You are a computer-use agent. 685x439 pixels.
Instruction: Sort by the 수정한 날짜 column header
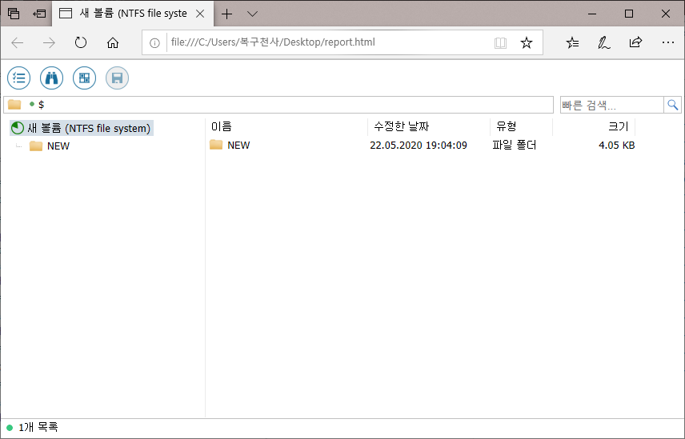click(402, 126)
